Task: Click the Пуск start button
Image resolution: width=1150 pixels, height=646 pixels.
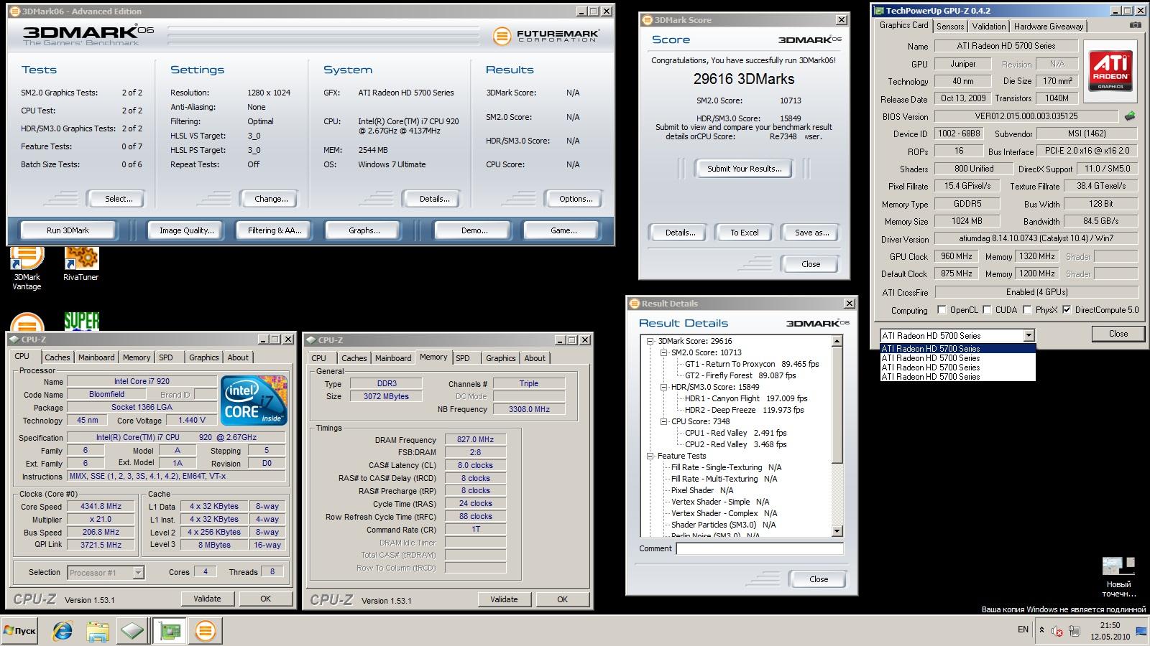Action: click(x=19, y=631)
